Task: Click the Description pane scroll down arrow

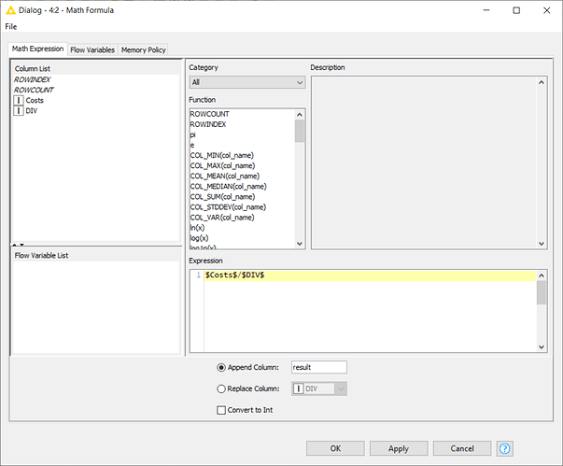Action: pyautogui.click(x=542, y=244)
